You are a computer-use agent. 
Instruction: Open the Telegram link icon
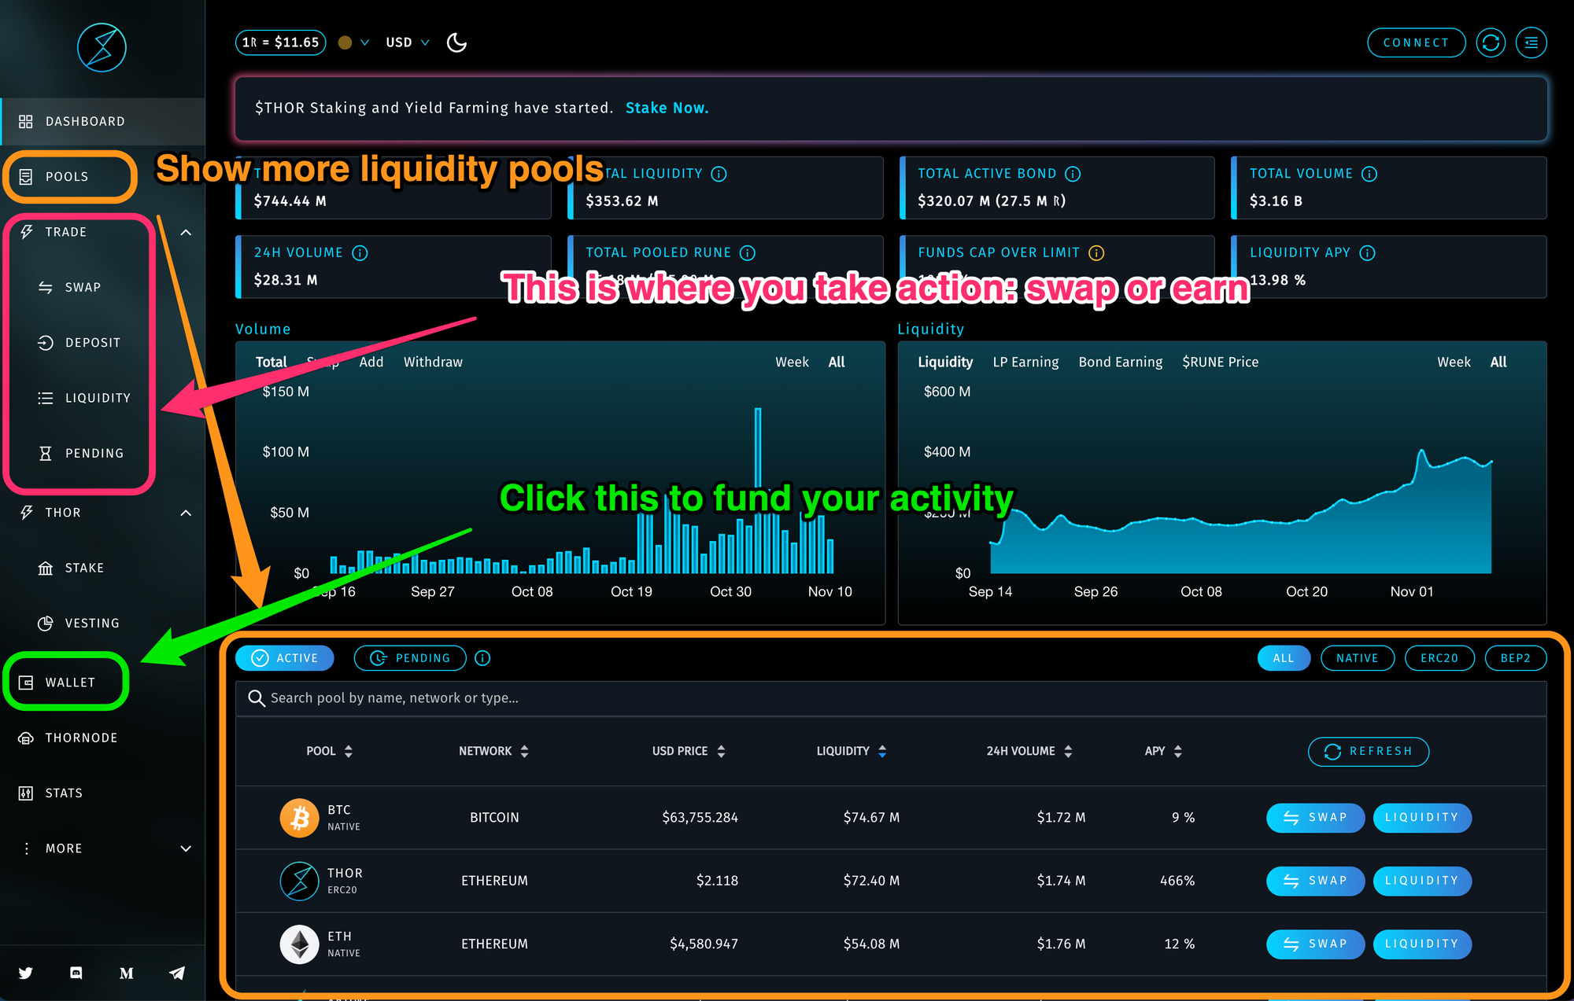pos(177,973)
